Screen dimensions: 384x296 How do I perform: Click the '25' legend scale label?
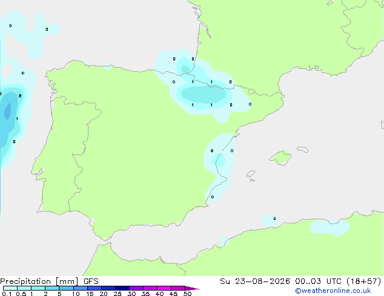point(118,294)
